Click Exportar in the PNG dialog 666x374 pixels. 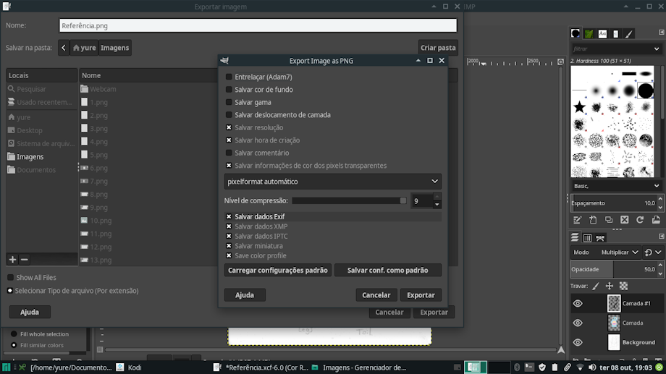421,295
